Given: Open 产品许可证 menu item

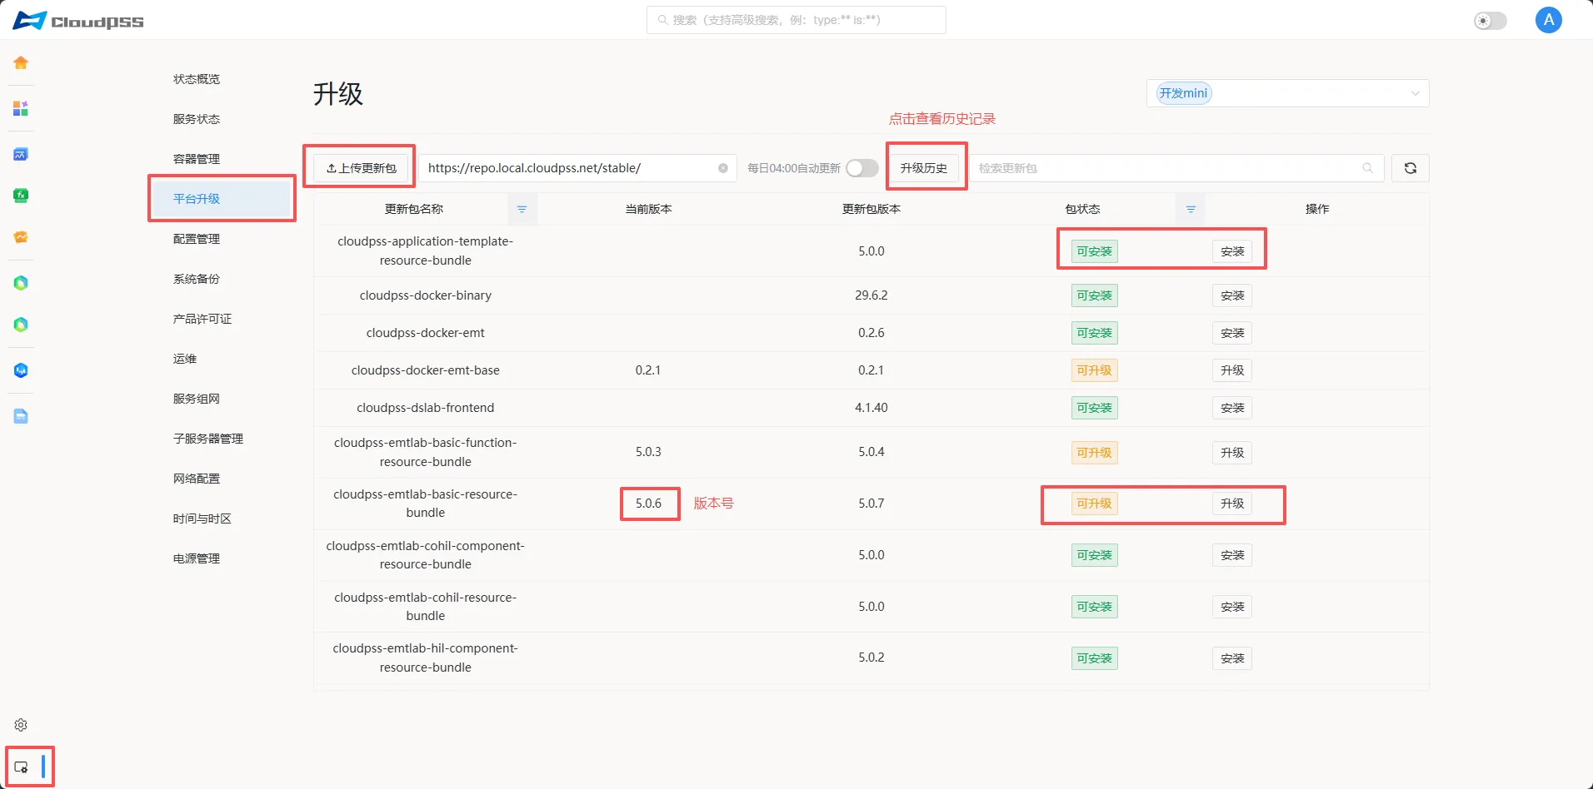Looking at the screenshot, I should point(202,319).
